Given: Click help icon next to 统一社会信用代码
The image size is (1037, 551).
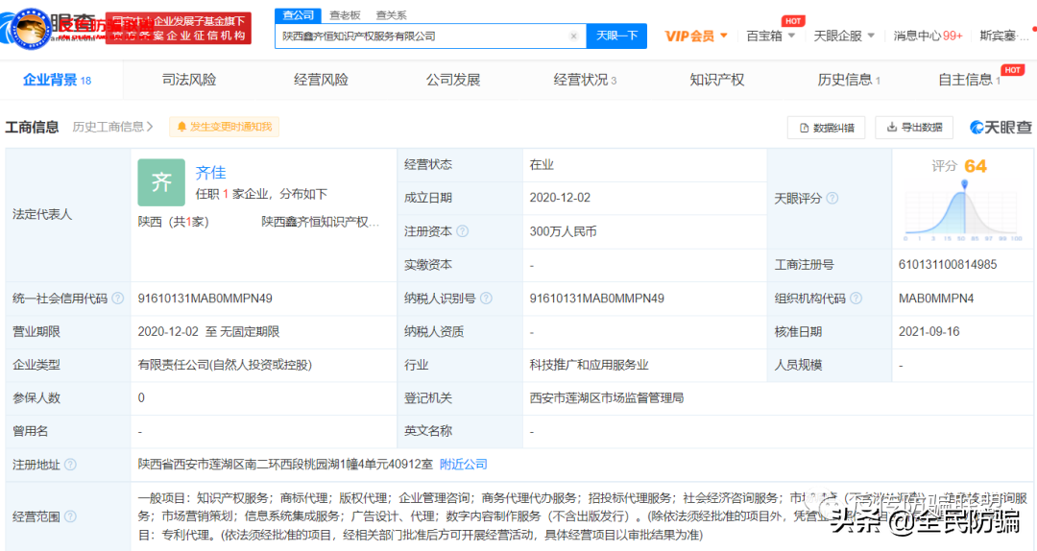Looking at the screenshot, I should click(x=118, y=299).
